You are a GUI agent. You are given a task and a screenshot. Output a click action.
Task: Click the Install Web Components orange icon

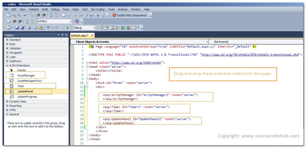pyautogui.click(x=114, y=15)
